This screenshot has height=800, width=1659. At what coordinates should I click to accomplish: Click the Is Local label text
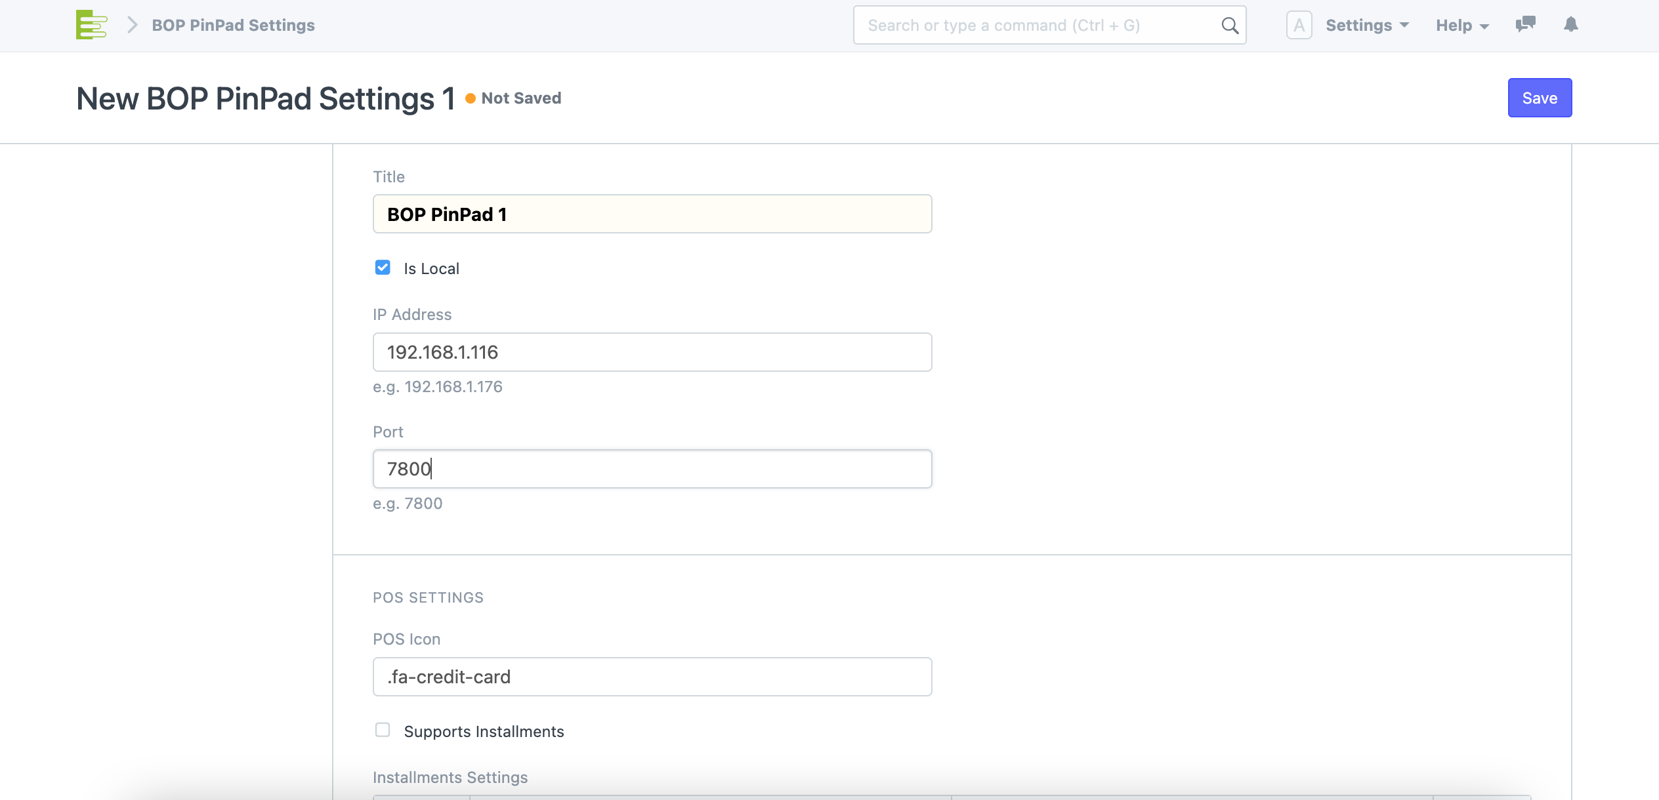pyautogui.click(x=431, y=269)
